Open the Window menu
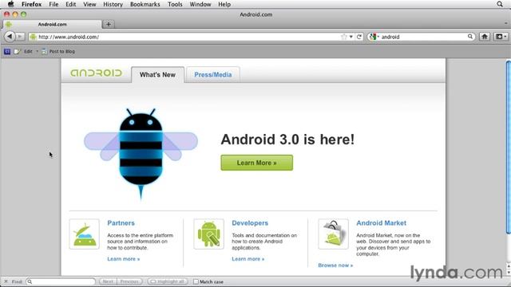This screenshot has height=287, width=511. coord(200,4)
